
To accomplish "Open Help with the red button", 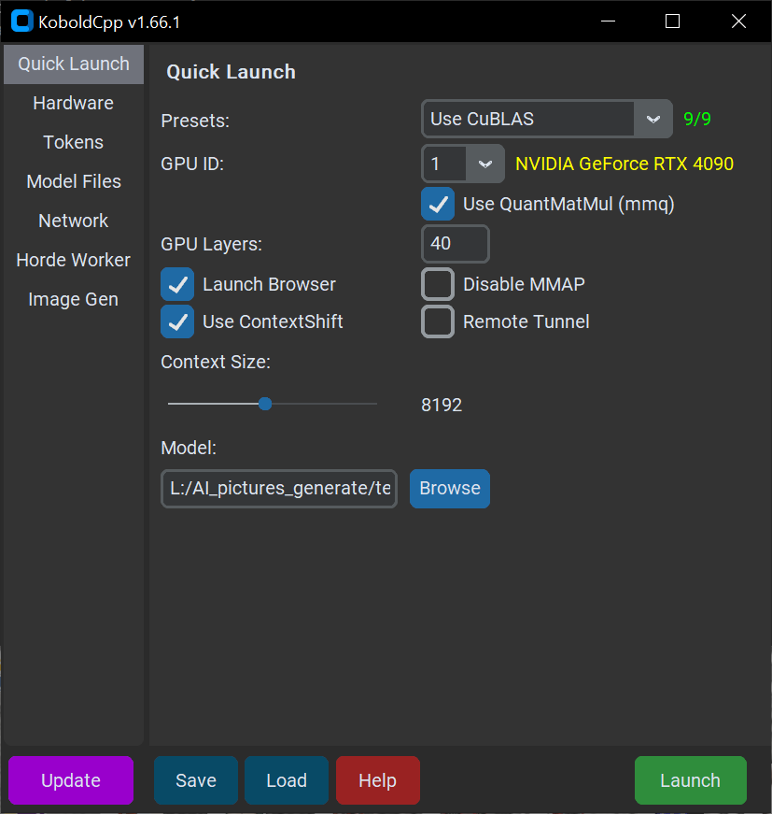I will [377, 780].
